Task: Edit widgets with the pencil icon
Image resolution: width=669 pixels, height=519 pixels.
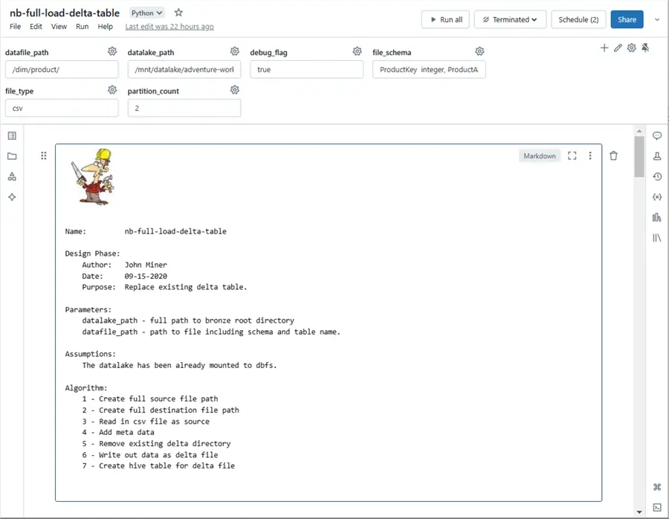Action: tap(618, 48)
